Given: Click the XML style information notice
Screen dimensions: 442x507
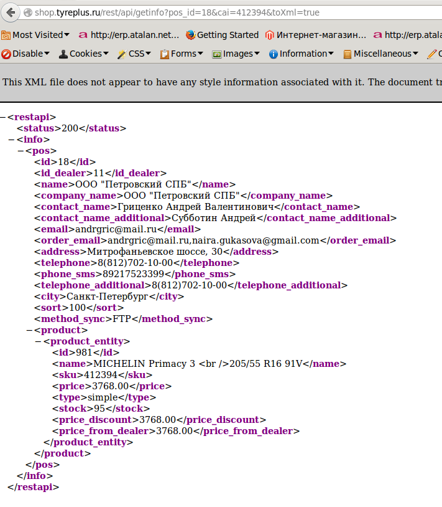Looking at the screenshot, I should 223,82.
